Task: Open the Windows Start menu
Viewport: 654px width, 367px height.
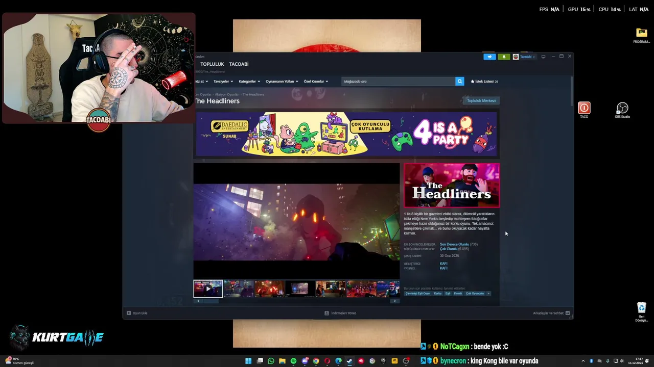Action: [248, 361]
